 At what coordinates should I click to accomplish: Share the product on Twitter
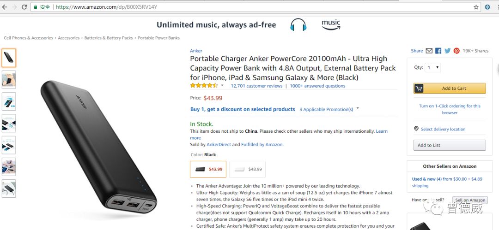coord(447,51)
